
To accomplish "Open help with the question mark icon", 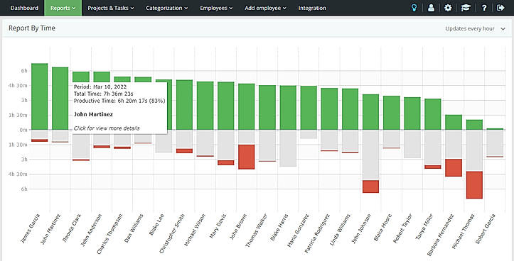I will point(484,8).
